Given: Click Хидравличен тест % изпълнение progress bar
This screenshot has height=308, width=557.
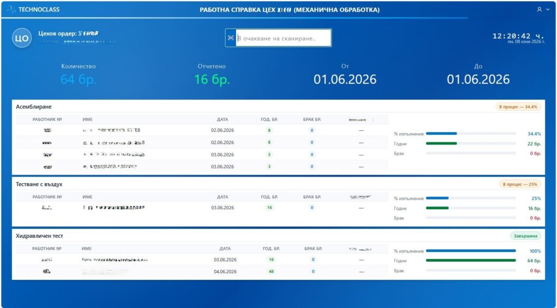Looking at the screenshot, I should (471, 250).
